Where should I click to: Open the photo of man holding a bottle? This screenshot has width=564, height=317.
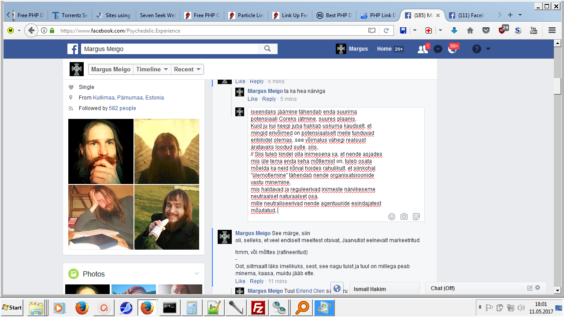(x=167, y=217)
